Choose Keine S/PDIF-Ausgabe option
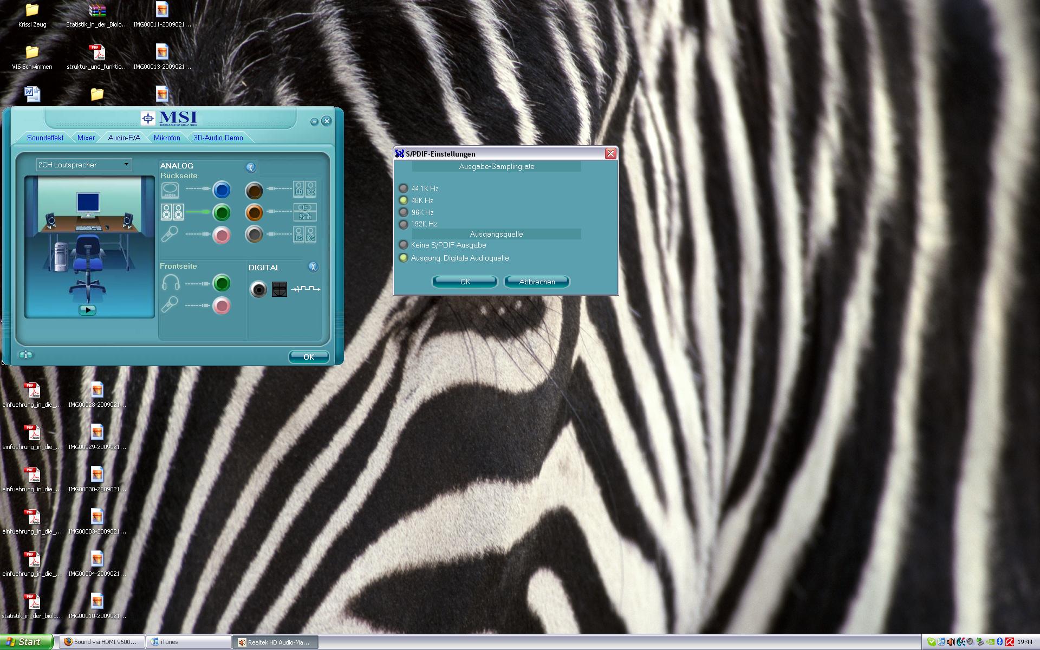Viewport: 1040px width, 650px height. pos(404,245)
